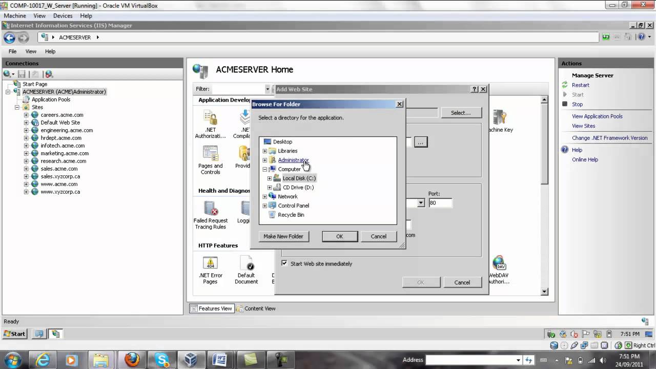The height and width of the screenshot is (369, 656).
Task: Click the back navigation arrow in IIS Manager
Action: click(9, 37)
